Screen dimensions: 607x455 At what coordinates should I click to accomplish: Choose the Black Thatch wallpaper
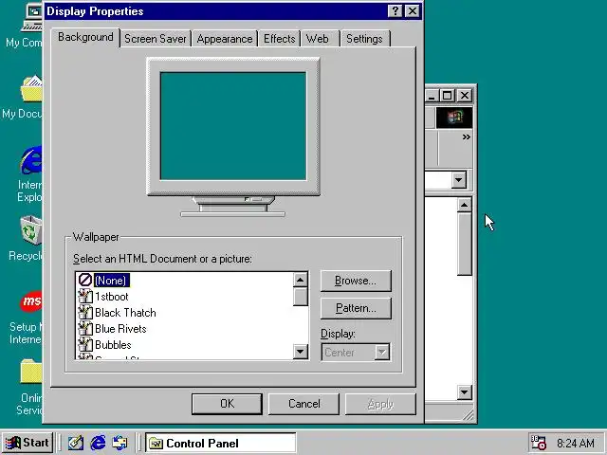coord(125,313)
